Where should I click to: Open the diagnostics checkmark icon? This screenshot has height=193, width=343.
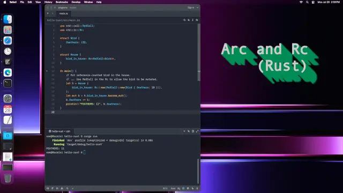[73, 188]
